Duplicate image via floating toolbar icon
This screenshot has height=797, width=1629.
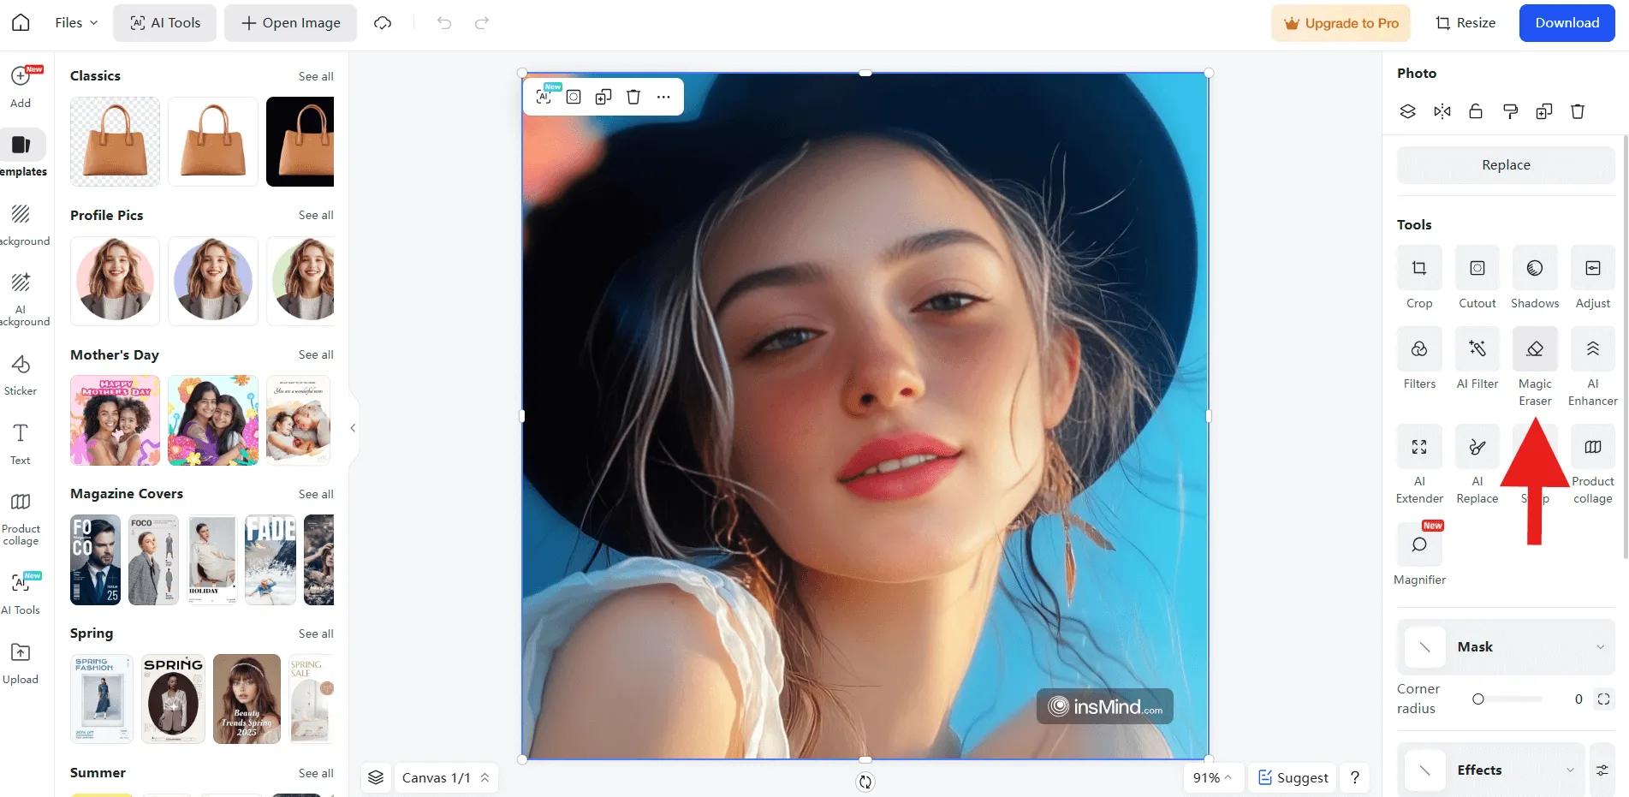point(603,97)
